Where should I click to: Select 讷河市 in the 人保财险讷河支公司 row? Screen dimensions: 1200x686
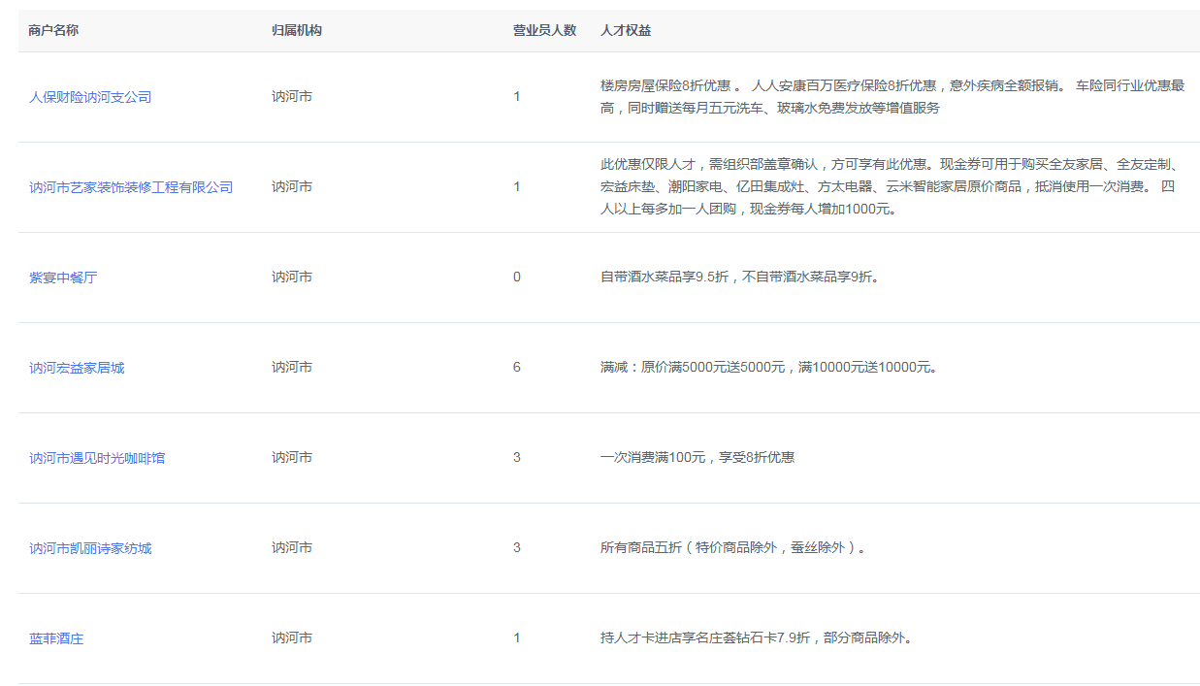click(292, 97)
